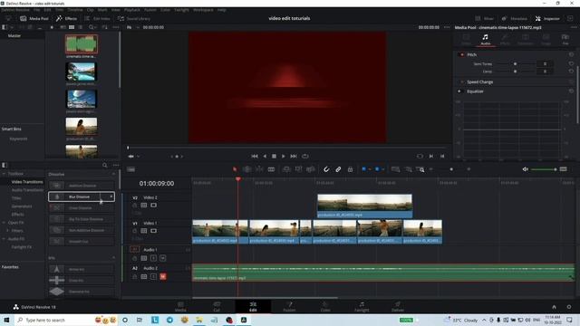The width and height of the screenshot is (580, 326).
Task: Open the Metadata panel
Action: (x=515, y=18)
